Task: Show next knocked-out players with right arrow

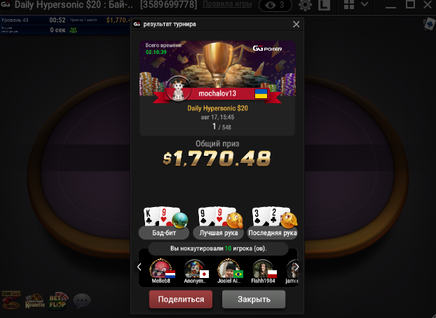Action: tap(297, 267)
